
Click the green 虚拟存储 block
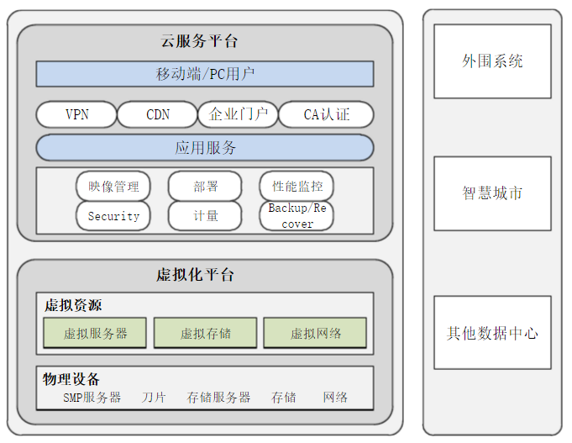pos(205,333)
